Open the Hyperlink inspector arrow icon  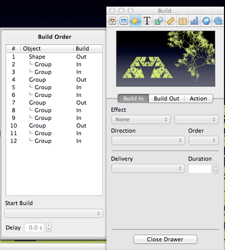206,21
